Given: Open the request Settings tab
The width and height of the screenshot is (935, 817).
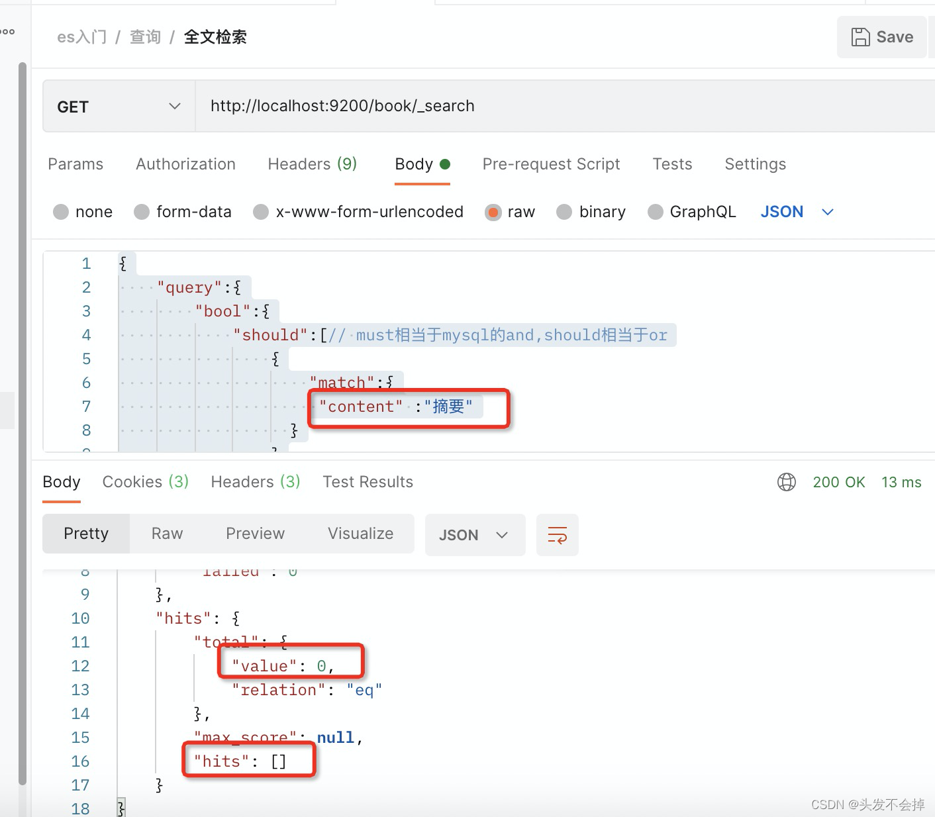Looking at the screenshot, I should click(755, 164).
